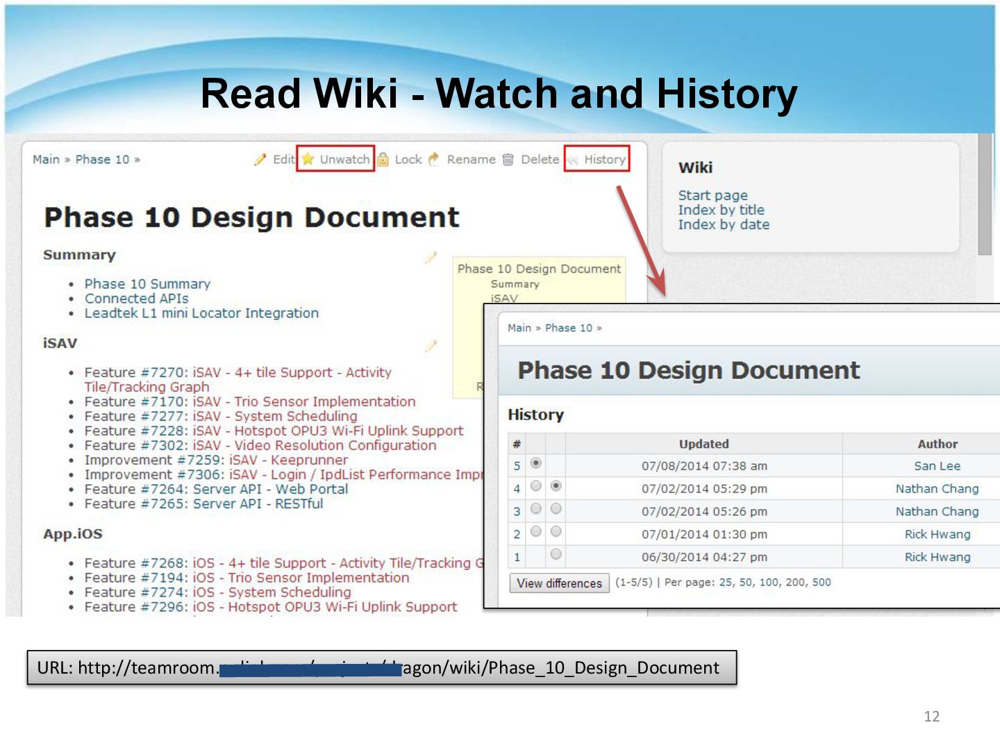
Task: Set per page to 100
Action: 769,583
